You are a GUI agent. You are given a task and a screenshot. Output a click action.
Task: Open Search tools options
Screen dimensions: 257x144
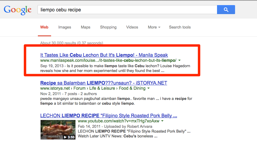(180, 27)
